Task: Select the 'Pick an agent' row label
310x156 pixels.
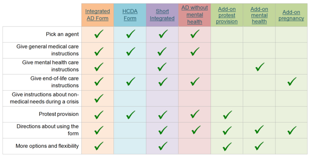Action: coord(62,34)
